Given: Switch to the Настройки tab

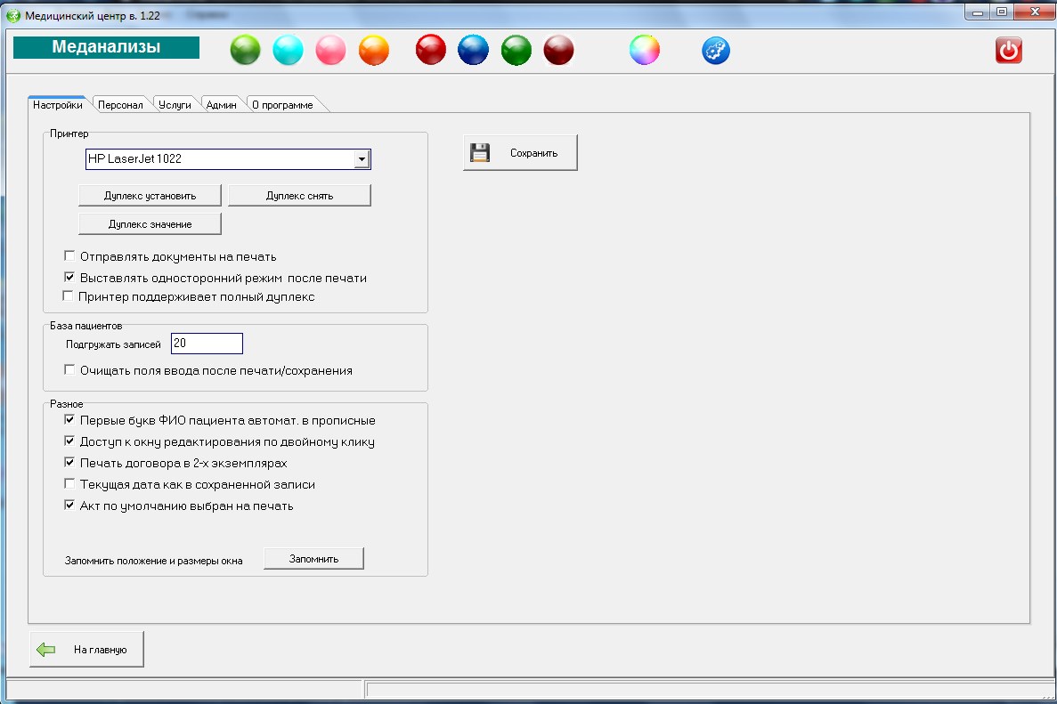Looking at the screenshot, I should click(58, 104).
